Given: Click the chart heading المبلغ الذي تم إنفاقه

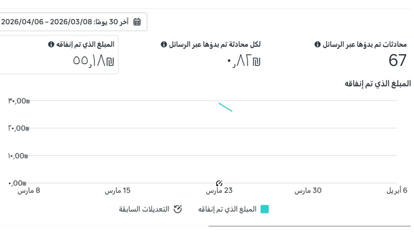Looking at the screenshot, I should [378, 84].
